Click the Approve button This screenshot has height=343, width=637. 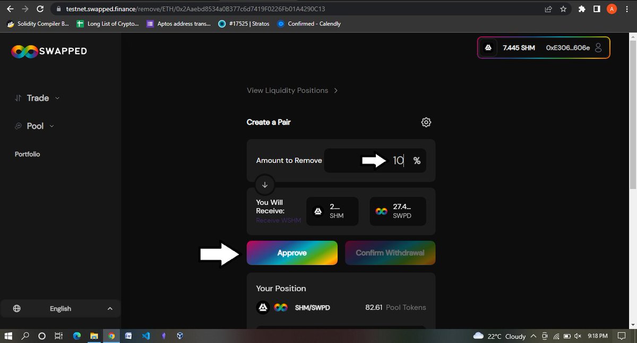tap(292, 253)
